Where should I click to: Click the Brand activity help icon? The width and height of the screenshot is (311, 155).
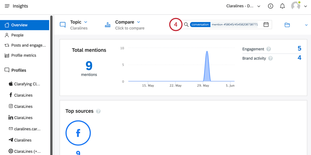270,58
